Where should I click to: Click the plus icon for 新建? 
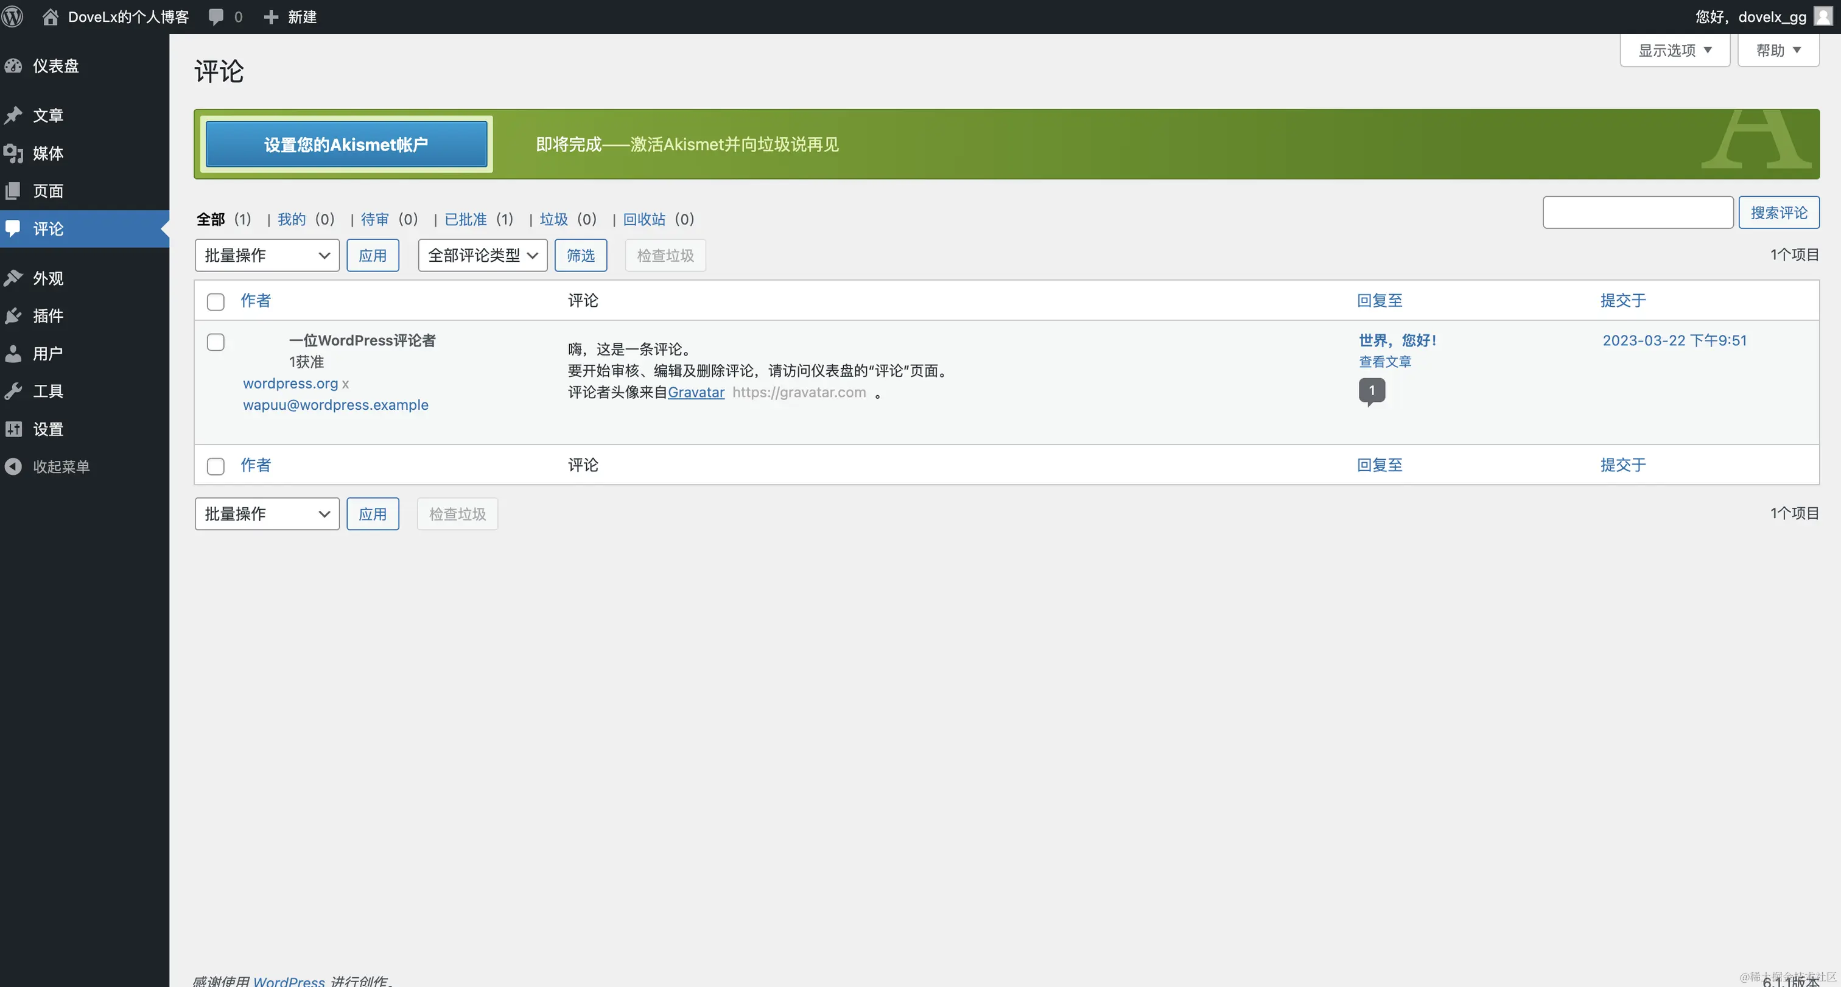[x=271, y=16]
